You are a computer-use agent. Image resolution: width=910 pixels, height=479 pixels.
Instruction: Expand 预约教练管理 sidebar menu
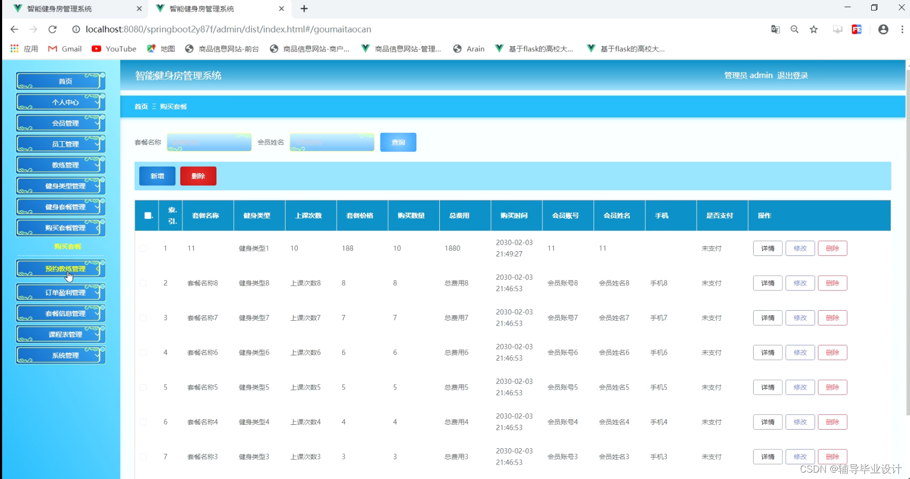(x=61, y=269)
